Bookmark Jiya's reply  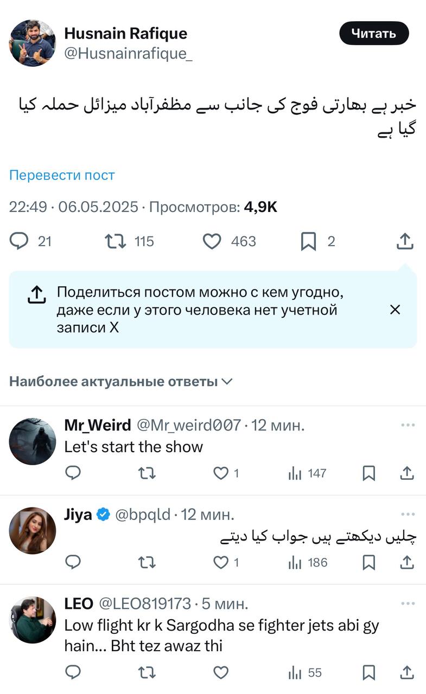(x=368, y=562)
